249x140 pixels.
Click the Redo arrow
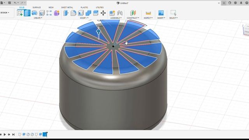pyautogui.click(x=22, y=3)
